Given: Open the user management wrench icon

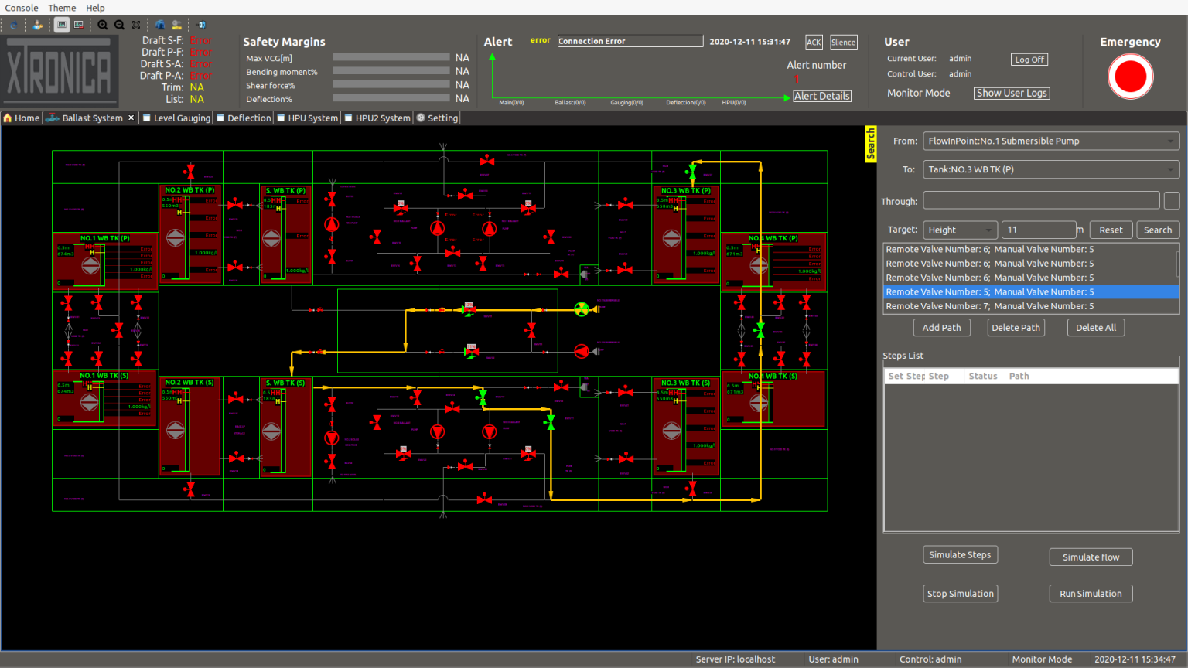Looking at the screenshot, I should (37, 25).
